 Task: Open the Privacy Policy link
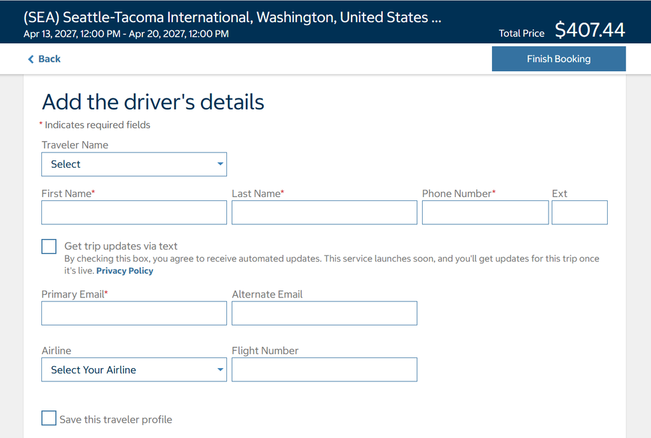click(x=125, y=271)
